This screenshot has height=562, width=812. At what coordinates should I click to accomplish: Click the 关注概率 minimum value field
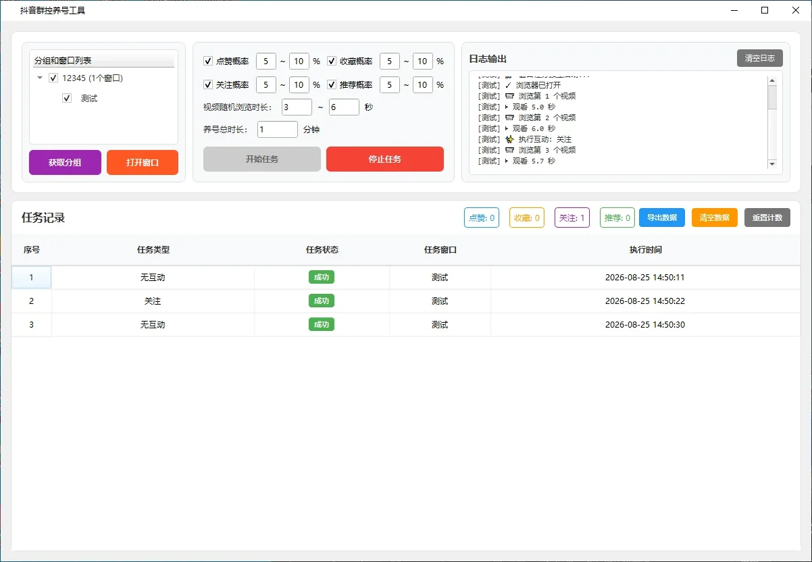tap(266, 85)
